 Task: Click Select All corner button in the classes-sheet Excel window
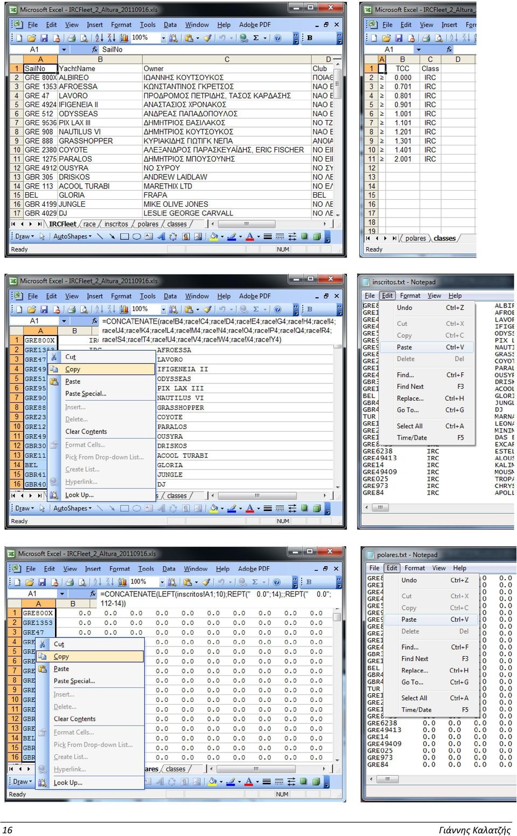coord(371,59)
